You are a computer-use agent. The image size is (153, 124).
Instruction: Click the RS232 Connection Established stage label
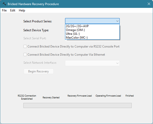[x=27, y=97]
